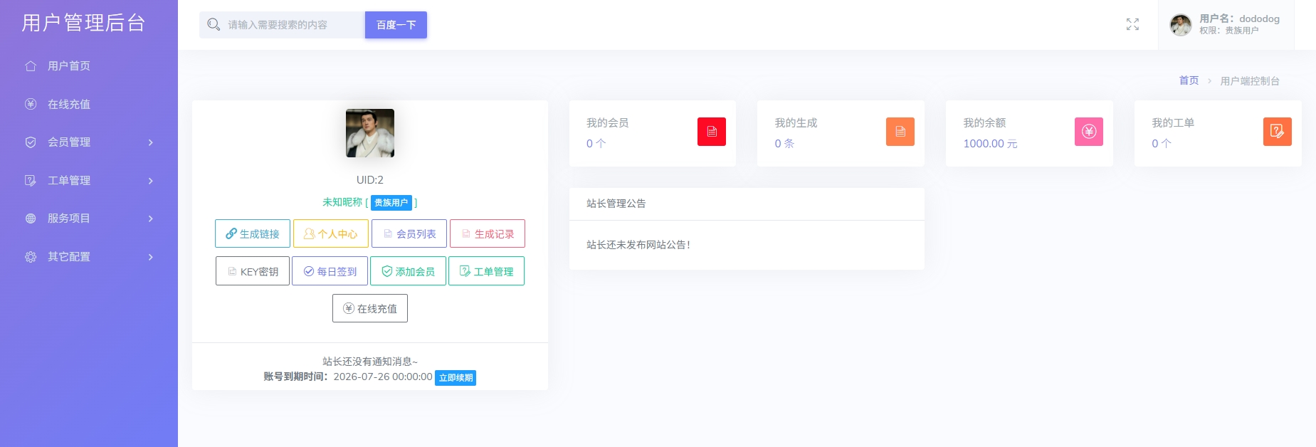Click the 生成链接 button
The width and height of the screenshot is (1316, 447).
253,233
